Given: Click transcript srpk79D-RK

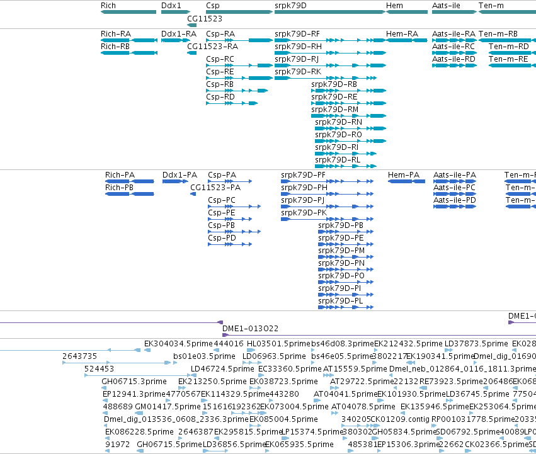Looking at the screenshot, I should click(298, 72).
